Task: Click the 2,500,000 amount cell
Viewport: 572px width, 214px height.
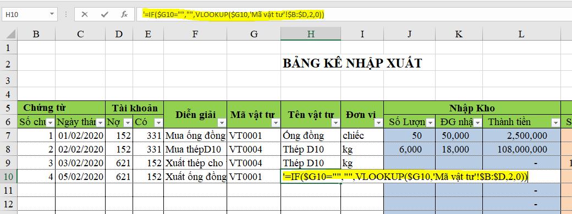Action: click(521, 136)
